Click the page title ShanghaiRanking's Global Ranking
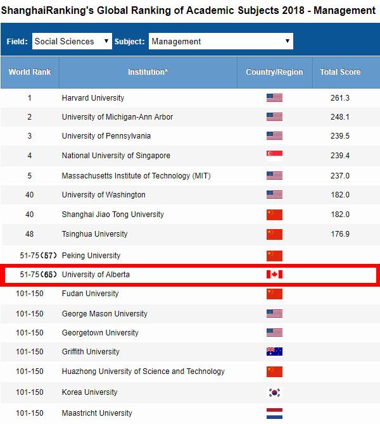The width and height of the screenshot is (380, 424). coord(188,11)
